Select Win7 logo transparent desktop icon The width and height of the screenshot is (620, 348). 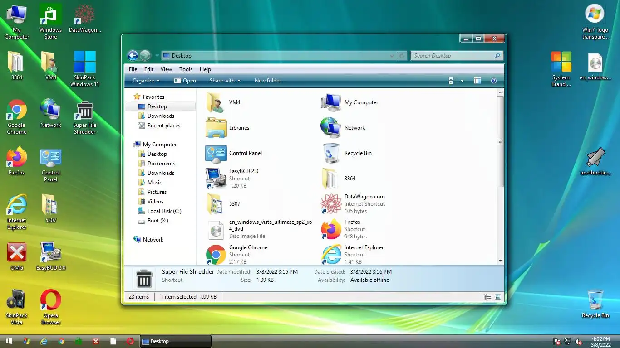coord(595,22)
